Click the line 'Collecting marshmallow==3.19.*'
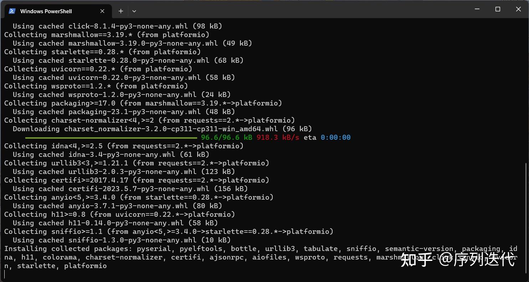Image resolution: width=529 pixels, height=282 pixels. pyautogui.click(x=107, y=35)
